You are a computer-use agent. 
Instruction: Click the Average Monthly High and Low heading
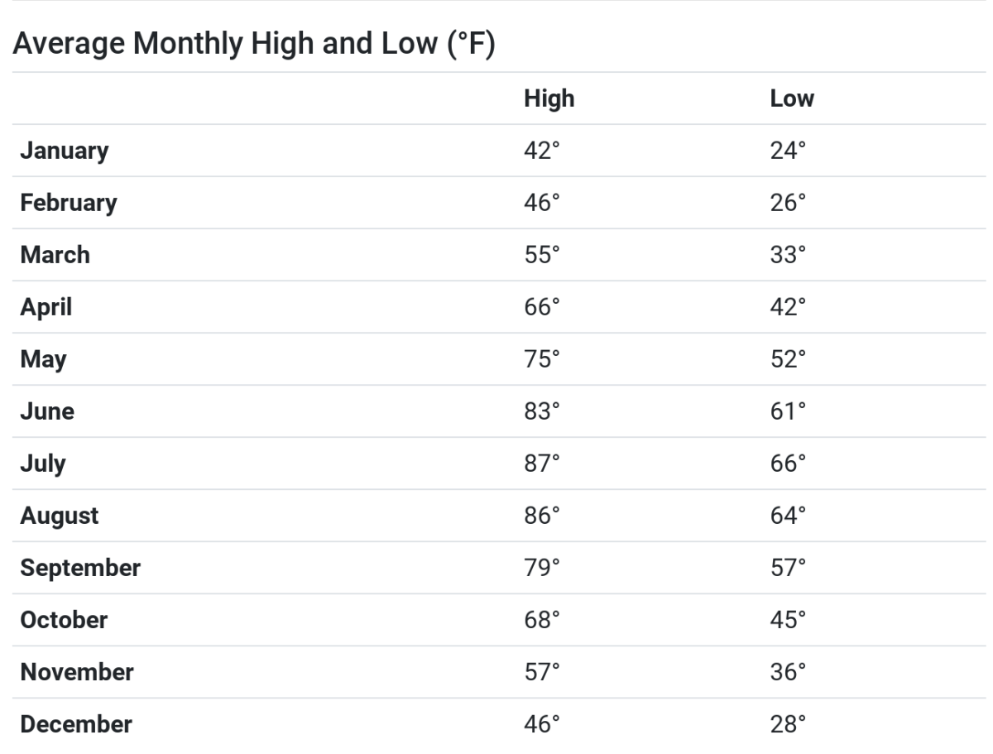[x=253, y=46]
